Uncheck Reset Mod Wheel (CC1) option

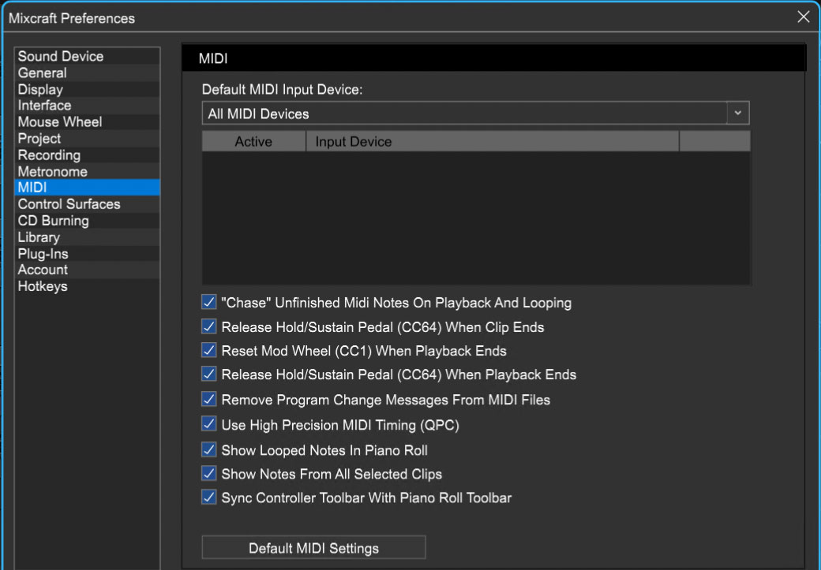click(x=209, y=350)
